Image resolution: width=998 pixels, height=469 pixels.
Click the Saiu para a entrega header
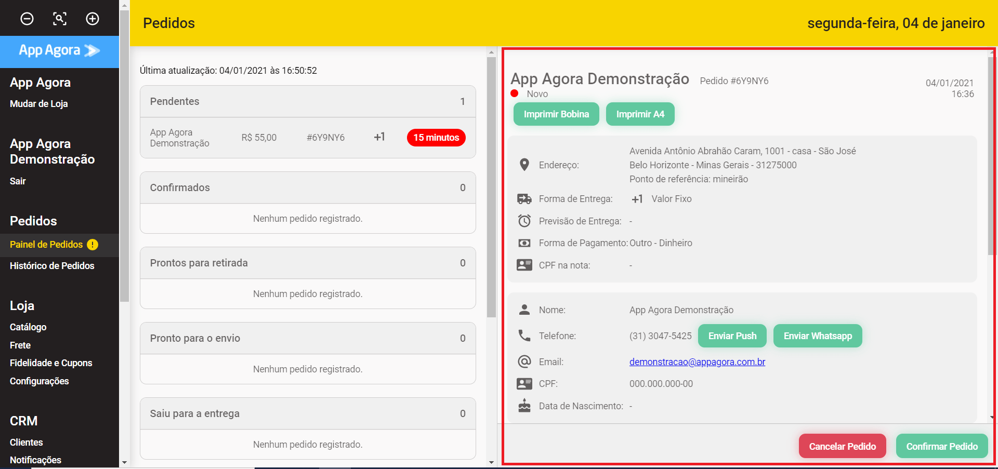point(308,413)
